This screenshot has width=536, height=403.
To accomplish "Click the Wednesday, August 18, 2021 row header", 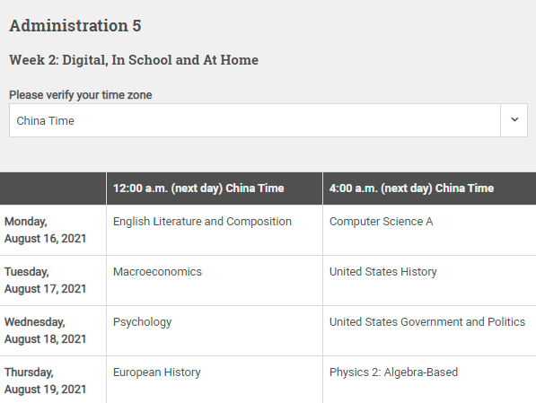I will pos(53,330).
